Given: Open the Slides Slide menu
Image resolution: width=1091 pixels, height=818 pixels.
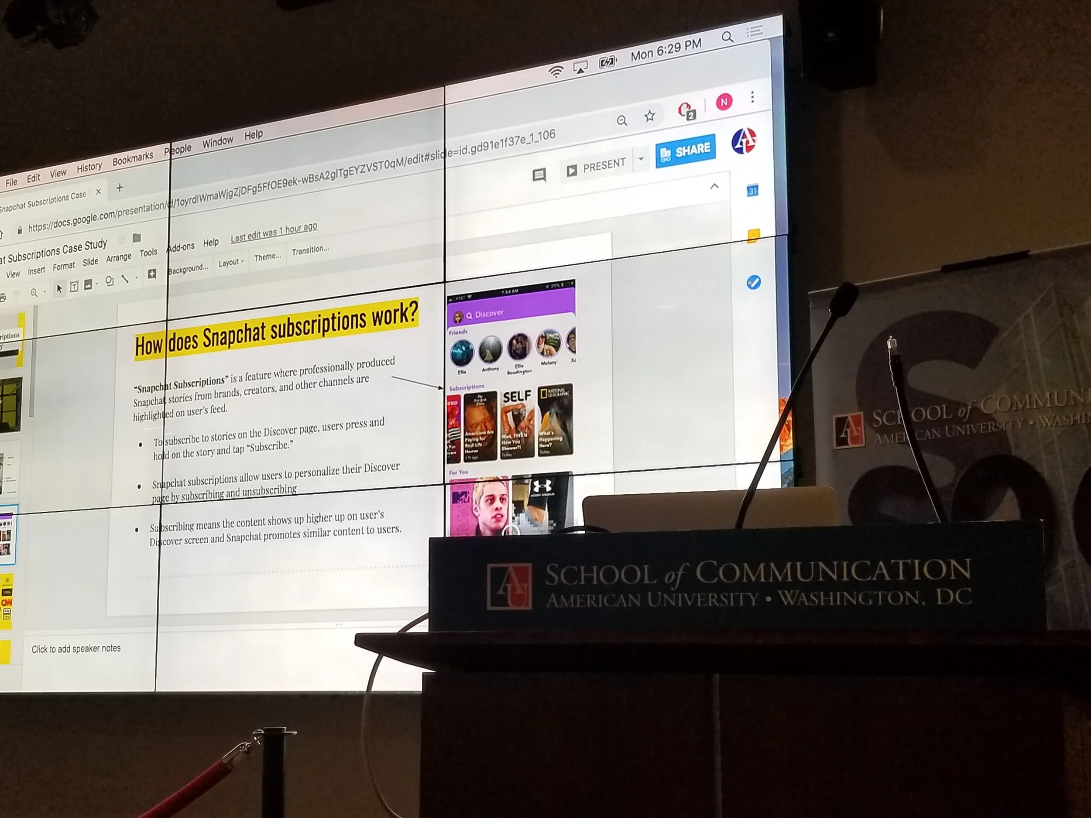Looking at the screenshot, I should point(90,262).
